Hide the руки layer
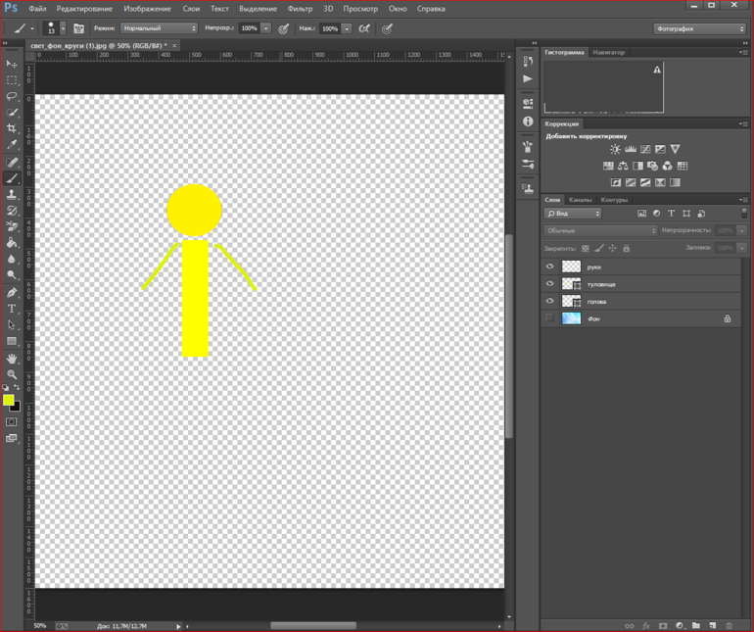The image size is (754, 632). point(550,267)
